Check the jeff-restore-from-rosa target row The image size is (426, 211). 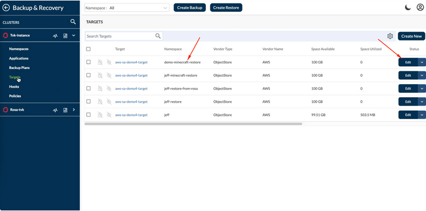(88, 89)
